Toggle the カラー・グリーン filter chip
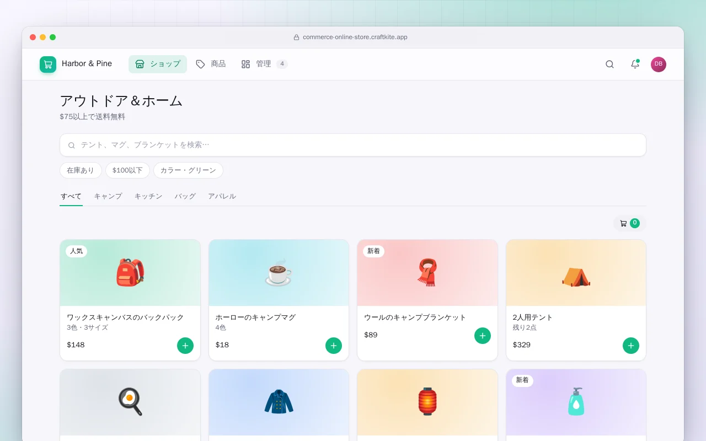The width and height of the screenshot is (706, 441). [x=188, y=170]
